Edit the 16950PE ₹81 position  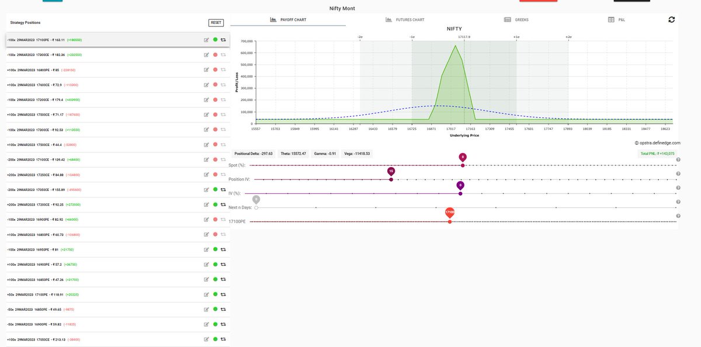(x=206, y=249)
